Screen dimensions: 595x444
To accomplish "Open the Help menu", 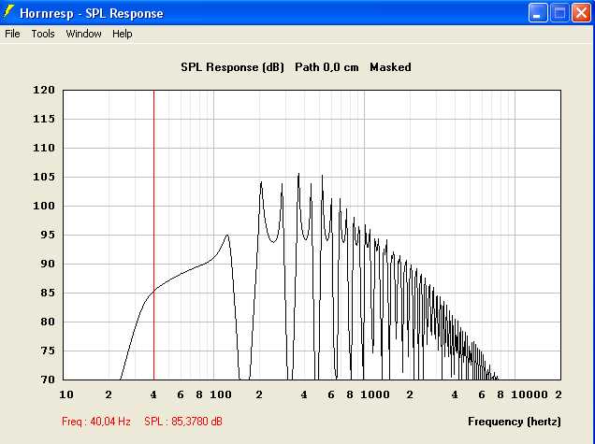I will (123, 34).
